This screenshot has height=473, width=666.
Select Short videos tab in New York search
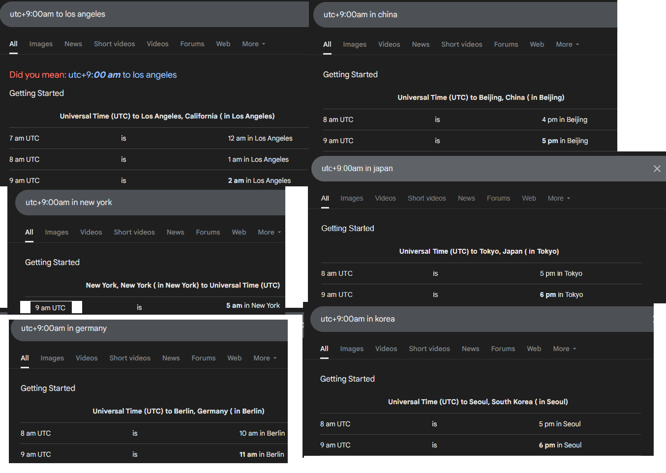134,232
